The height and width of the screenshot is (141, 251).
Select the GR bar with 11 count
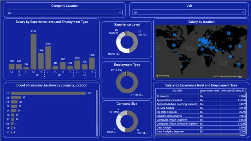coord(12,124)
